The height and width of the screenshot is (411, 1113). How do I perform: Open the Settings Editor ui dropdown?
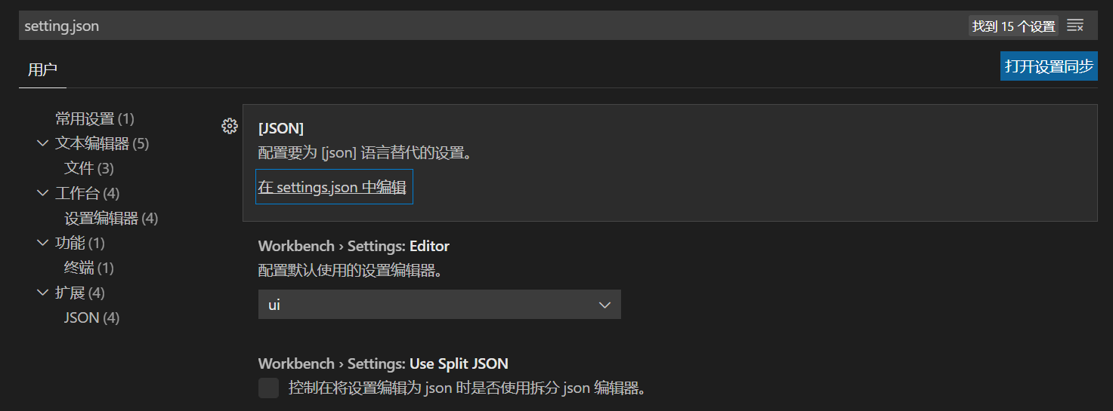(439, 305)
